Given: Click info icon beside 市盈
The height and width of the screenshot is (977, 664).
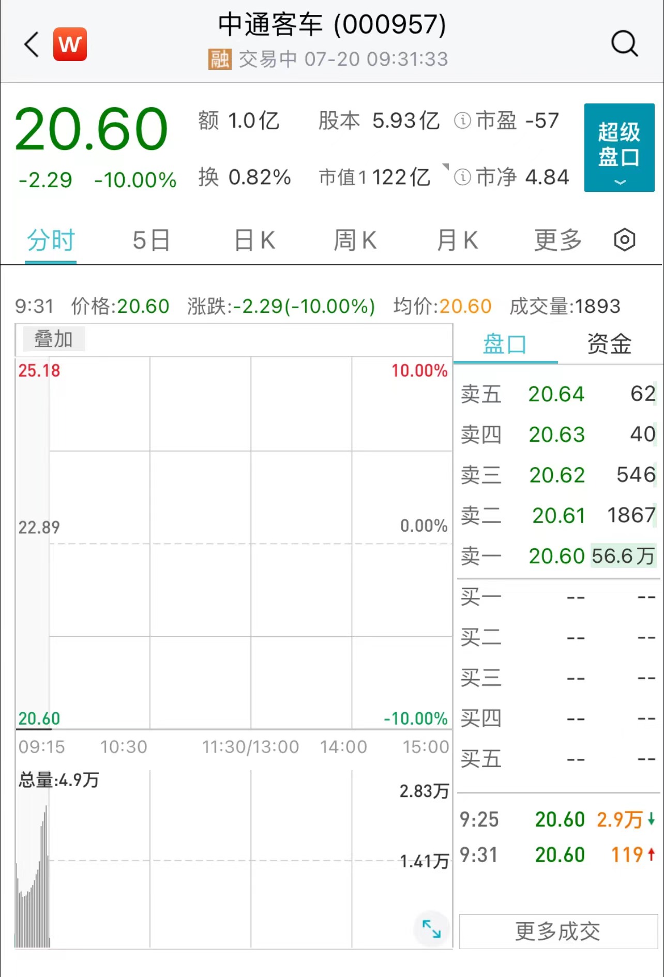Looking at the screenshot, I should coord(462,121).
